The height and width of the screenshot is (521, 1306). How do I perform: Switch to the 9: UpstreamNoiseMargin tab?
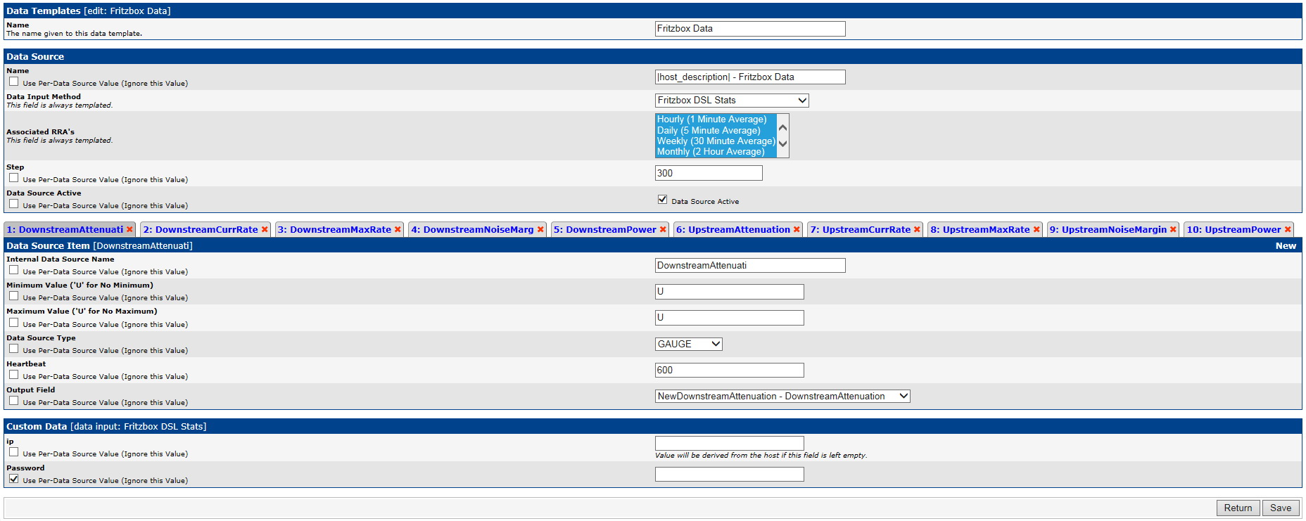coord(1108,230)
